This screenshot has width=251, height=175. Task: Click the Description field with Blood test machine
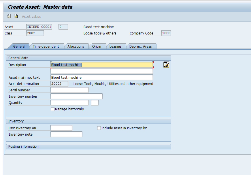tap(102, 65)
